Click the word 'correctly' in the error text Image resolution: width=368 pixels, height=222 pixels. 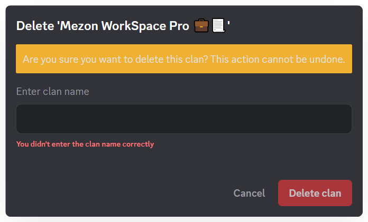[x=138, y=144]
